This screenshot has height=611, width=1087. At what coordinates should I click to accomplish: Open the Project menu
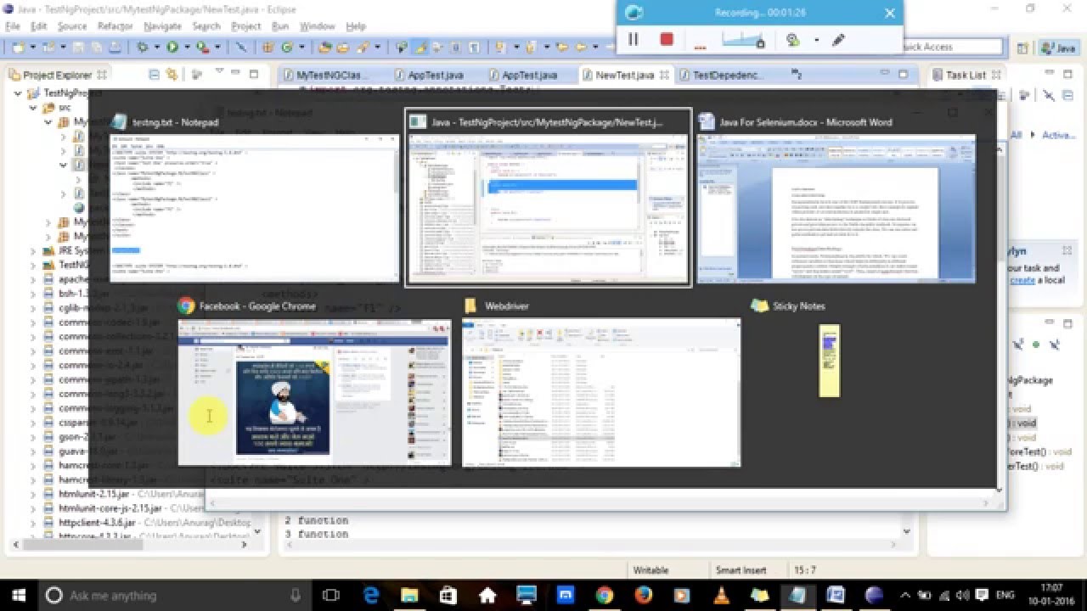[x=246, y=26]
